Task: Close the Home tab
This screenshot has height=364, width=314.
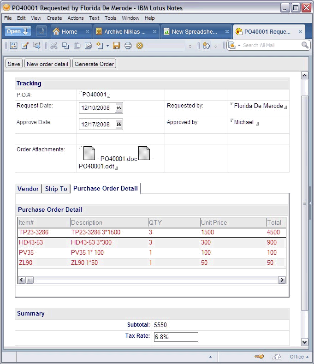Action: [x=87, y=31]
